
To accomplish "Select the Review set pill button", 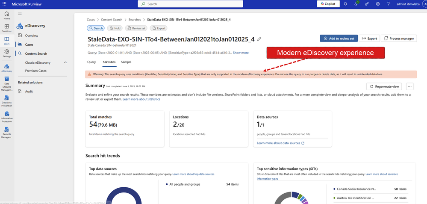I will 136,28.
